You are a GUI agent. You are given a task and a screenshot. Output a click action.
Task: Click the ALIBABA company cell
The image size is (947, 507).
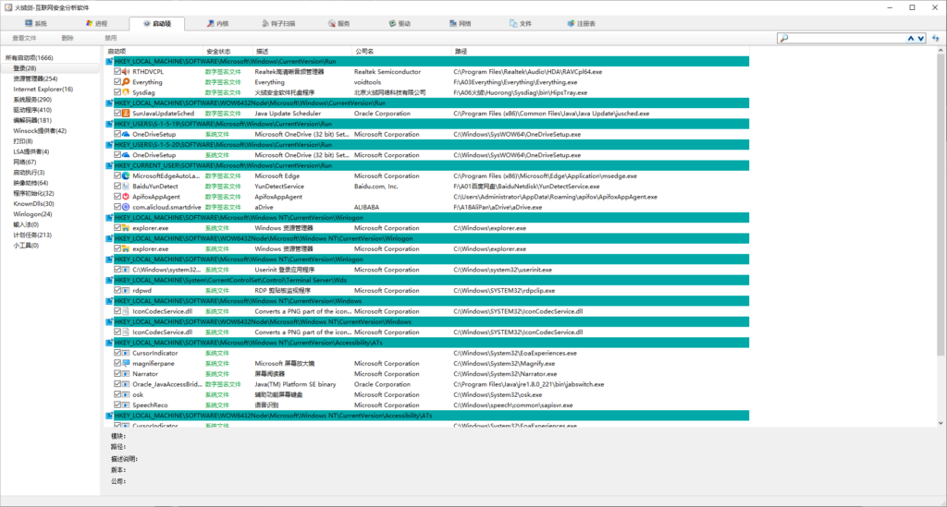[366, 207]
